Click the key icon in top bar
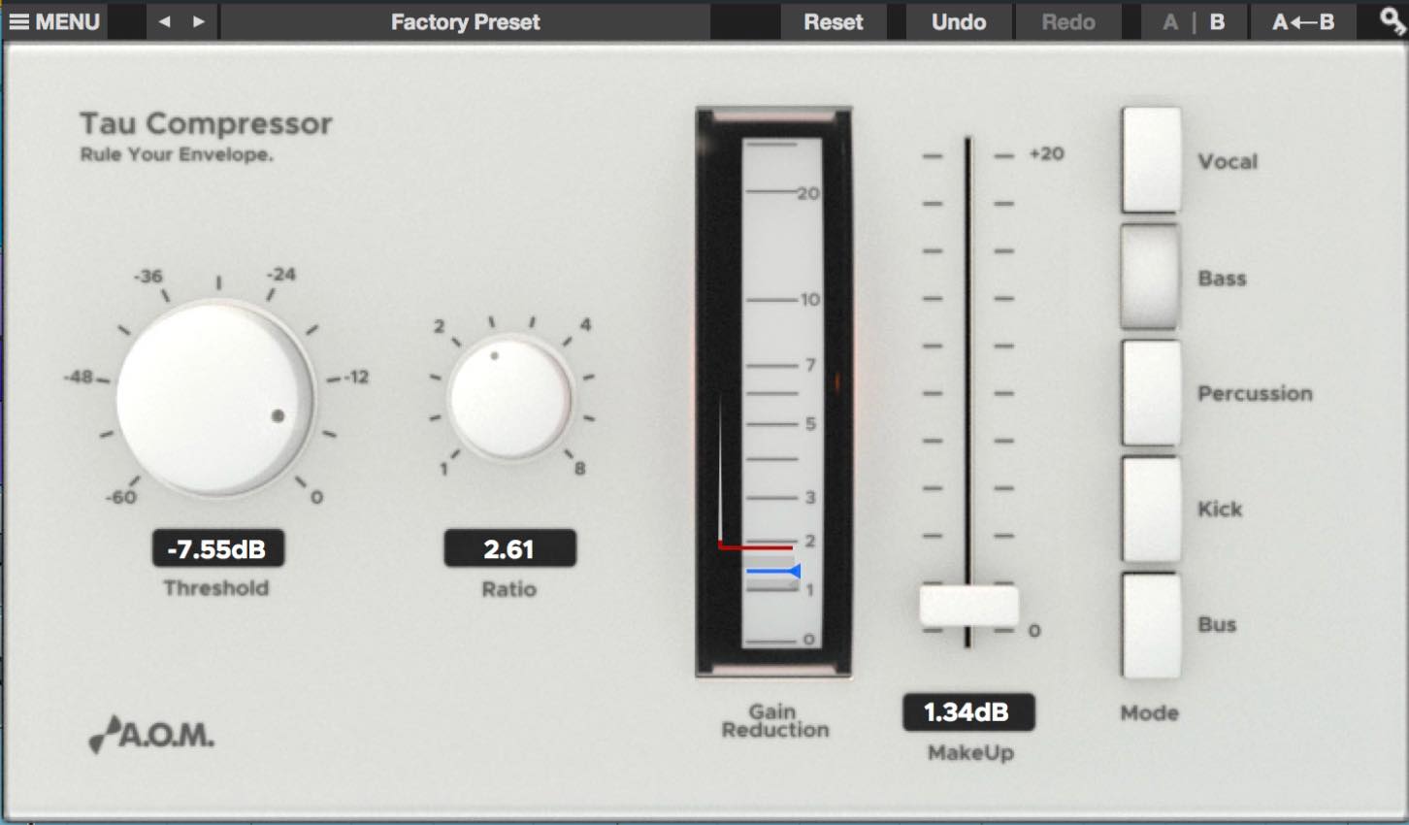 [x=1393, y=19]
